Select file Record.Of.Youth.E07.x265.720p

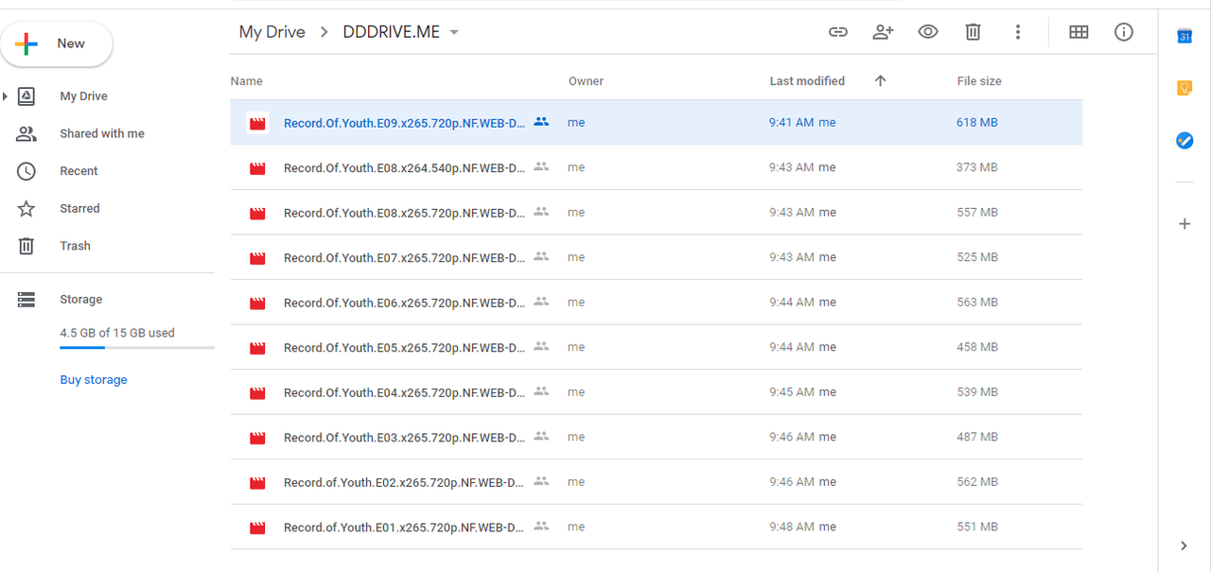click(656, 257)
